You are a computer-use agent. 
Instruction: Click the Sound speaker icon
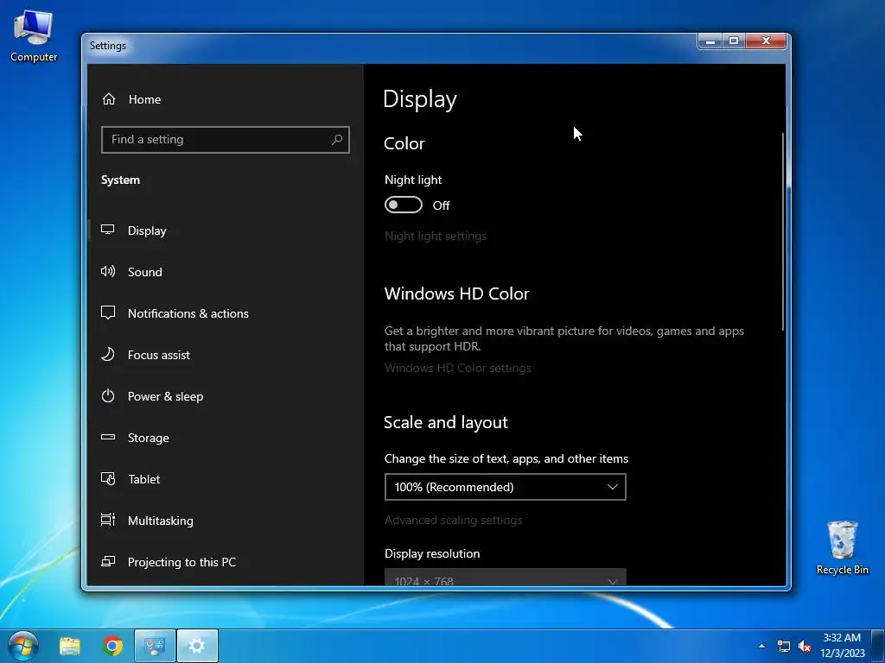[x=108, y=272]
